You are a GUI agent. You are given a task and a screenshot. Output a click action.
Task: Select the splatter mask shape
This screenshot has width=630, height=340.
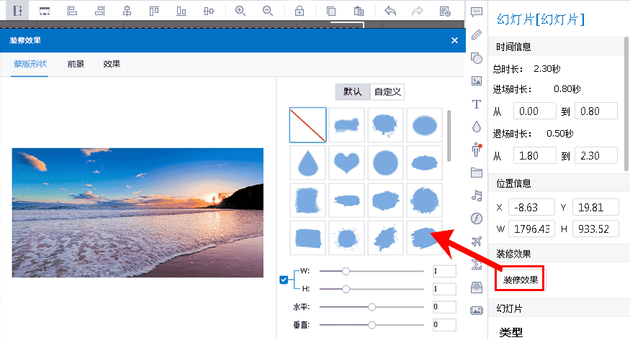[x=347, y=238]
